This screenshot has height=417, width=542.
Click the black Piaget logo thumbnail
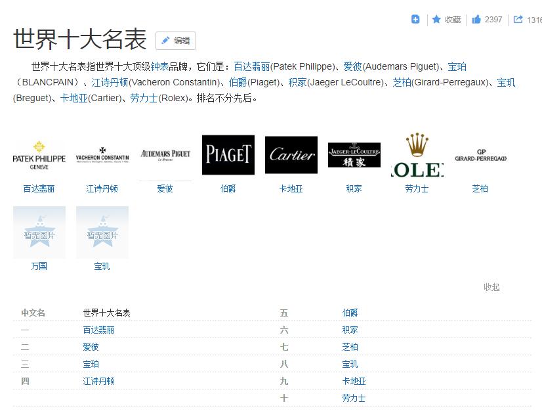[228, 155]
